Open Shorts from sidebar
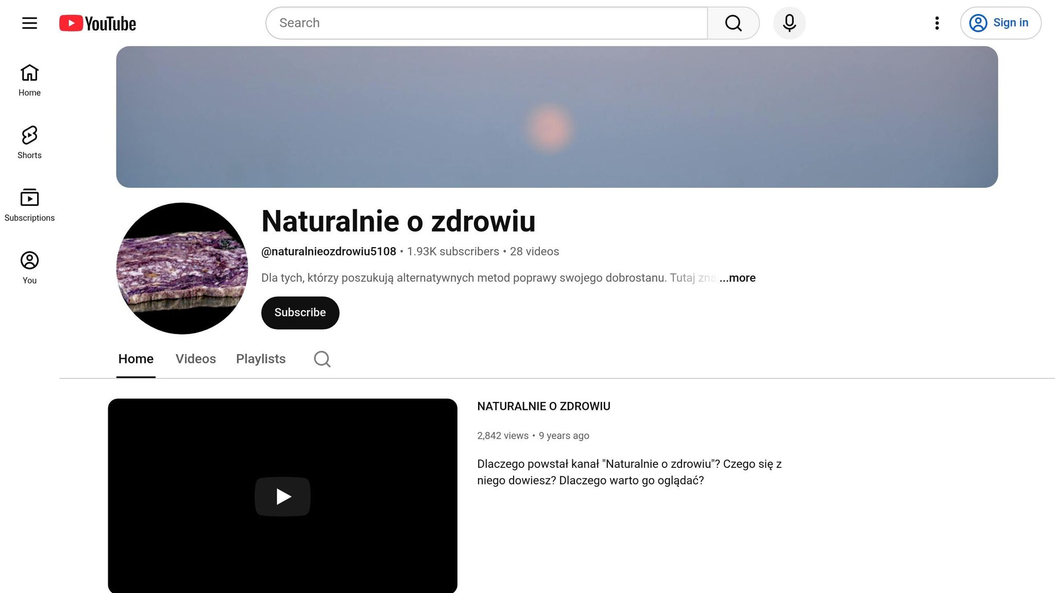Screen dimensions: 1055x593 tap(29, 143)
